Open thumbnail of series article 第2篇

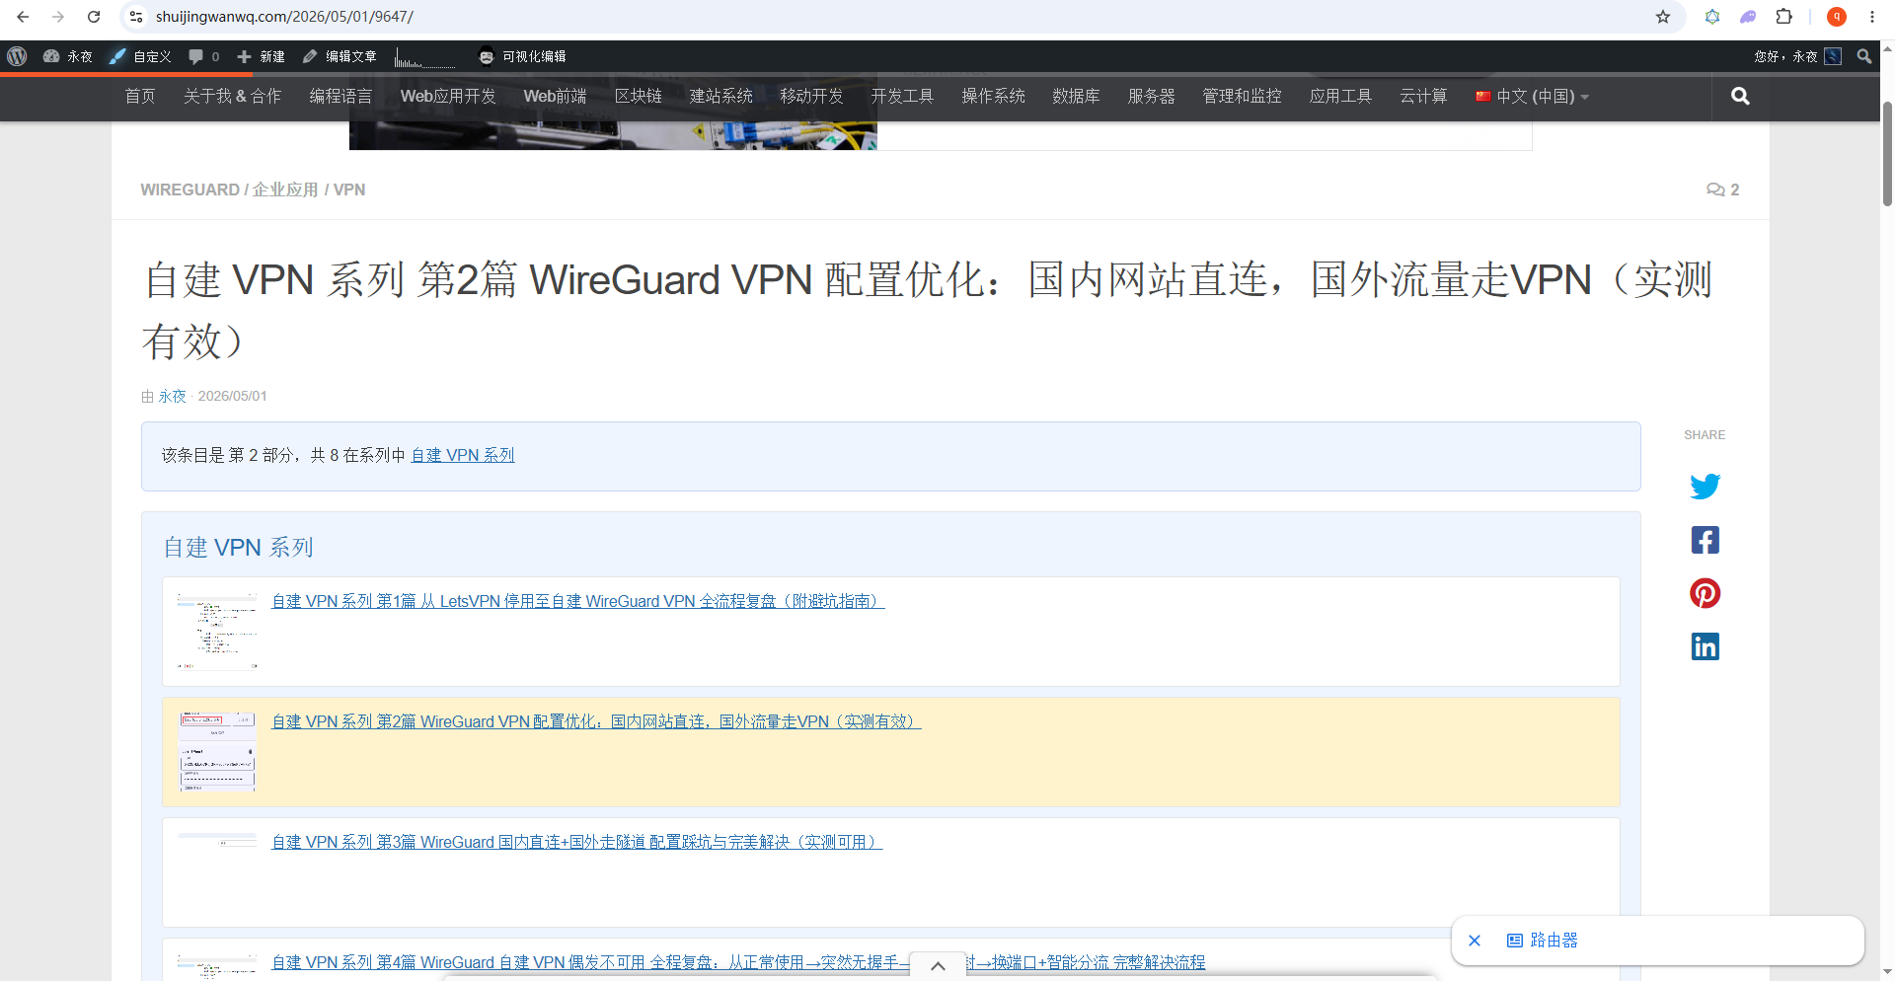click(x=217, y=752)
